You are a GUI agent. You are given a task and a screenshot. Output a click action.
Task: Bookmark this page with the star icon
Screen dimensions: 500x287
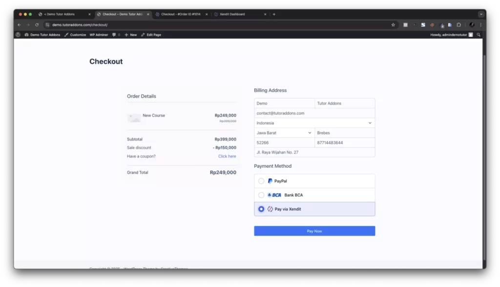pos(393,25)
